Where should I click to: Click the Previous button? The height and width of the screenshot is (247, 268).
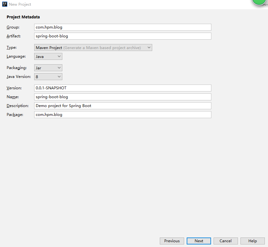point(172,241)
